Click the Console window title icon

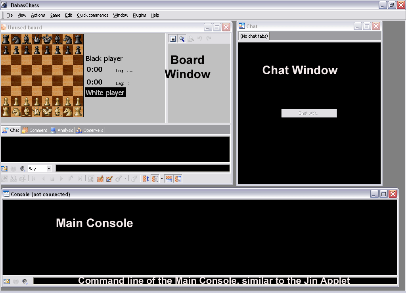6,194
